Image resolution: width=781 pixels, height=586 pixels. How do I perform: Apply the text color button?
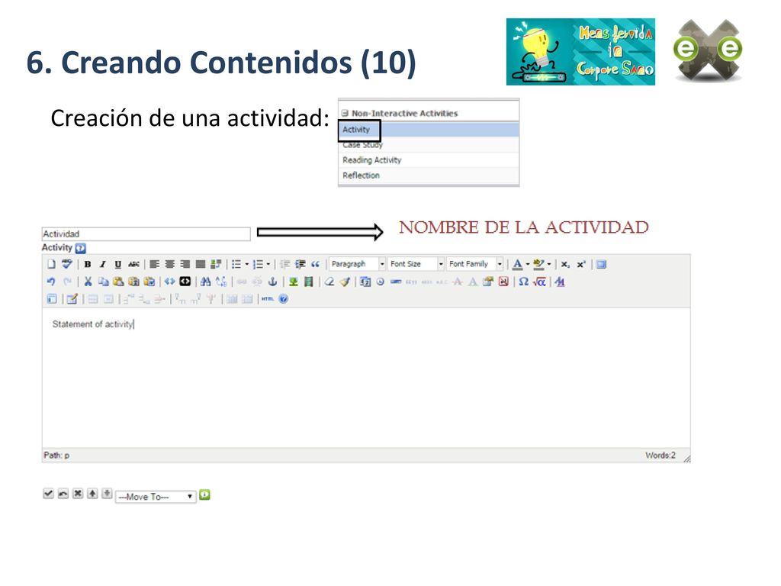tap(518, 265)
